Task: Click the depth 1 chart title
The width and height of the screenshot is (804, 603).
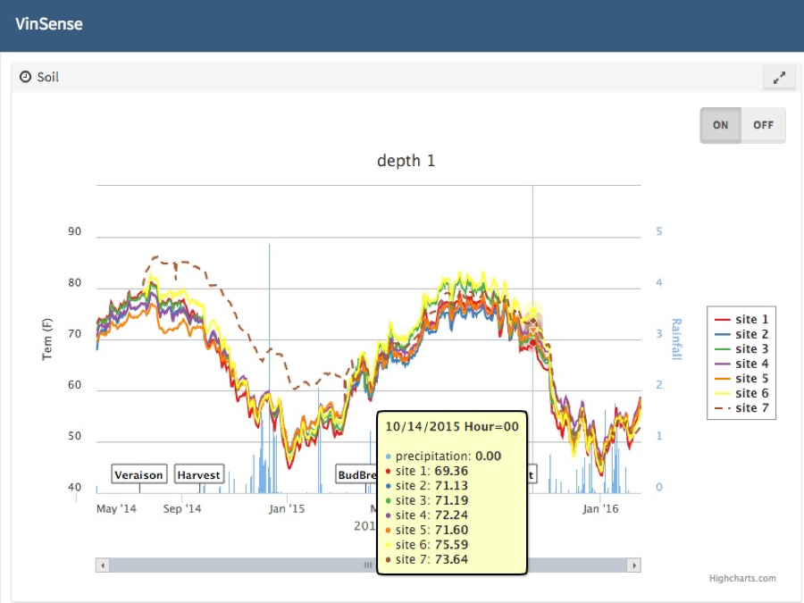Action: 406,161
